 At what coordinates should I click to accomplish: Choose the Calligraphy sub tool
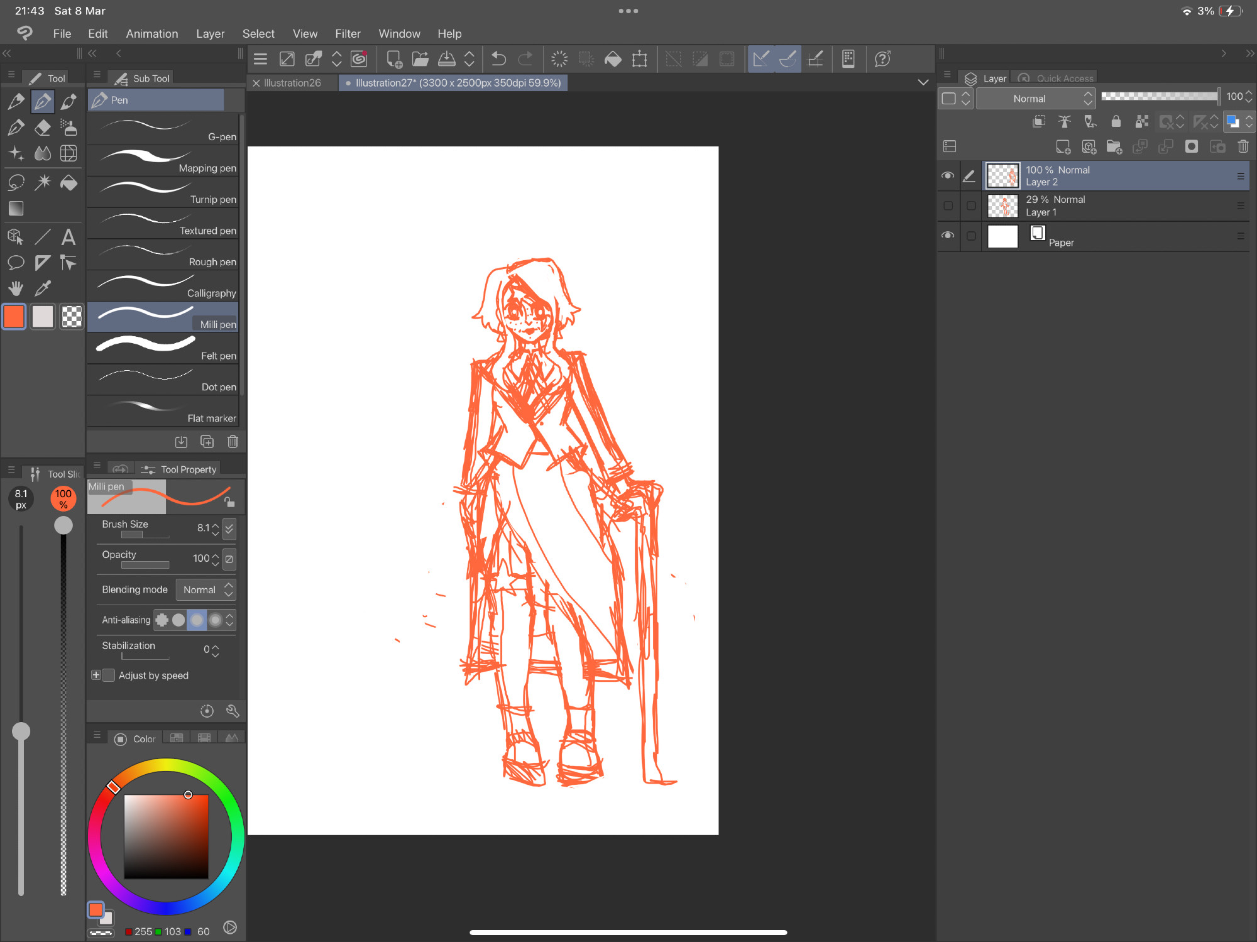point(163,287)
